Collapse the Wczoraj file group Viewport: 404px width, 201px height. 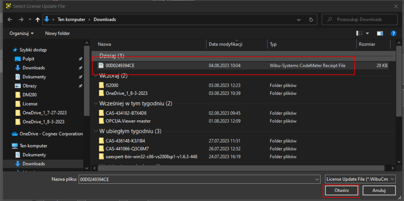click(96, 76)
